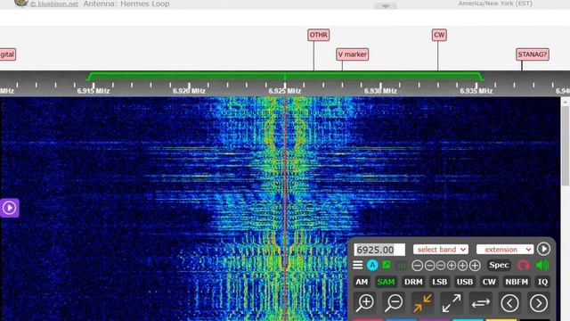
Task: Click the round play button beside extension
Action: 543,249
